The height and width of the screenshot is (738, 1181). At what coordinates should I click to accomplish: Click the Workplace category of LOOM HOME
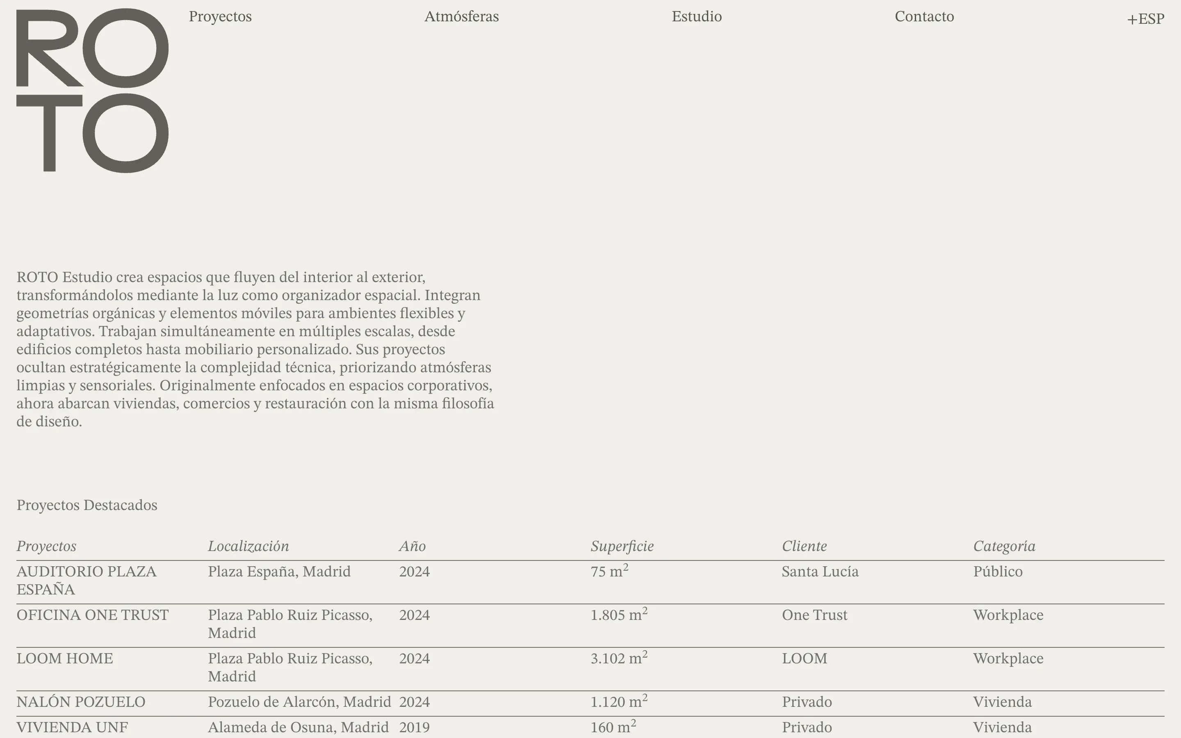(1008, 658)
